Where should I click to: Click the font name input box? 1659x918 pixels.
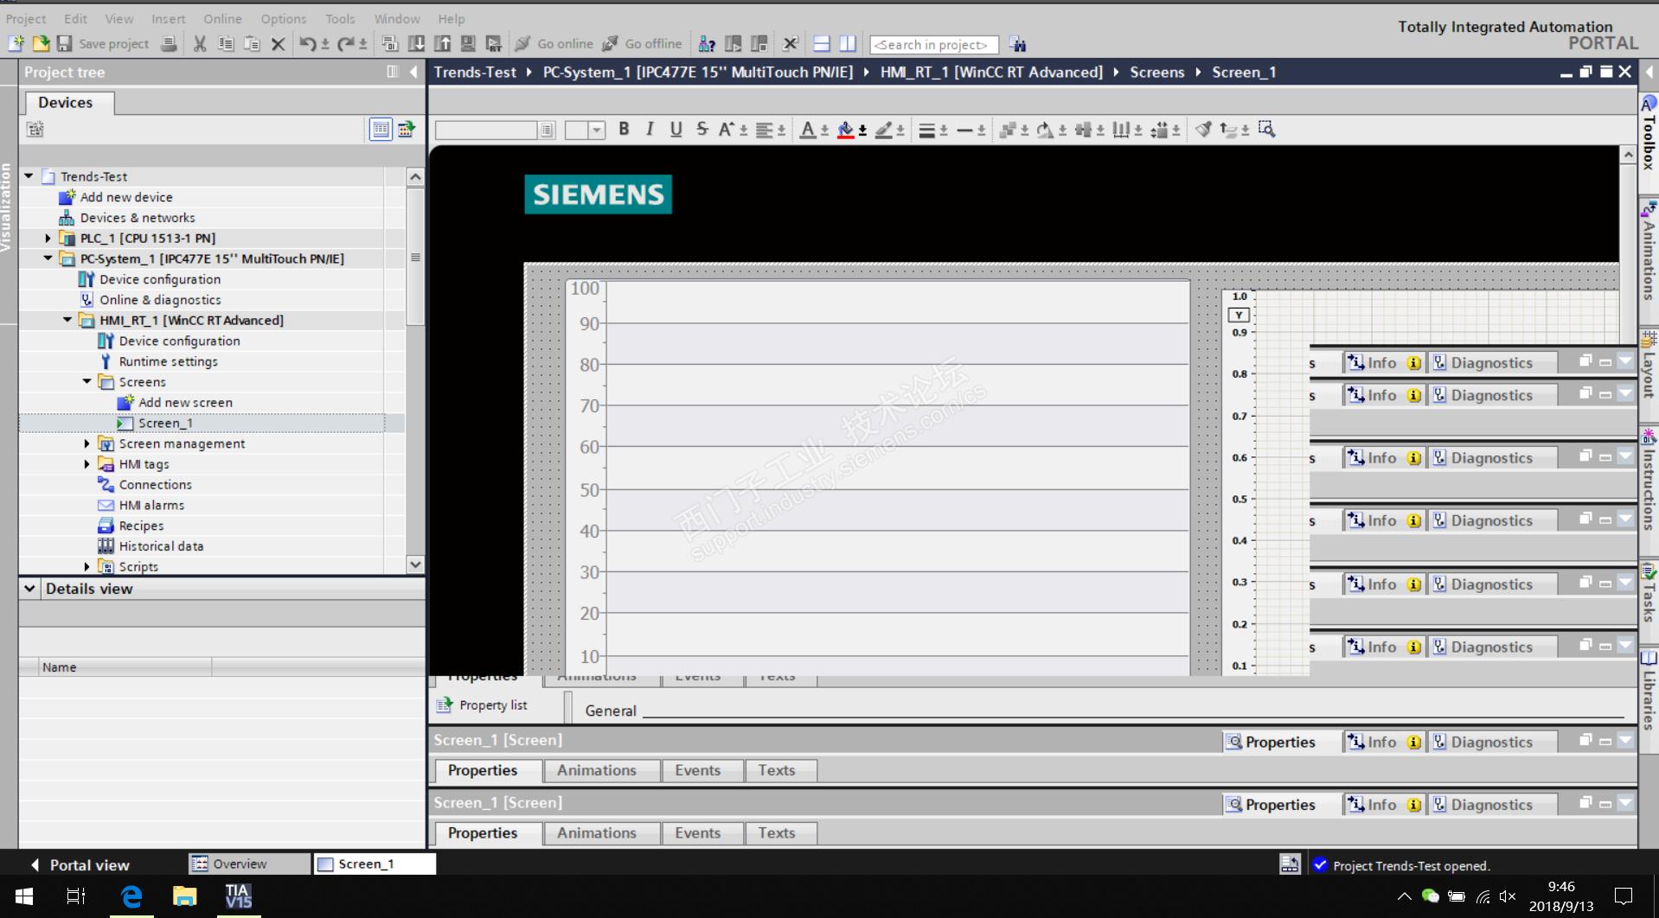pos(486,130)
